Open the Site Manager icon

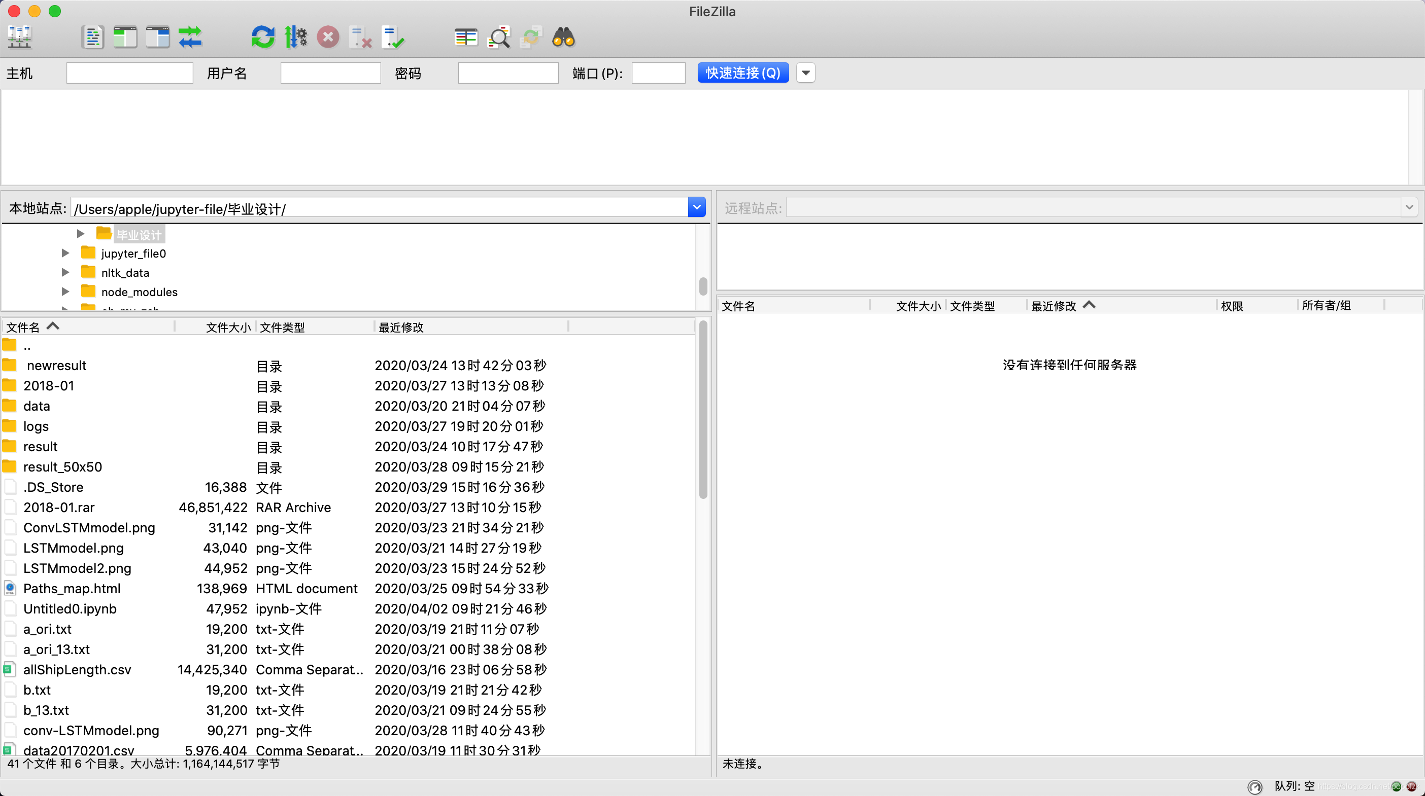pos(20,38)
